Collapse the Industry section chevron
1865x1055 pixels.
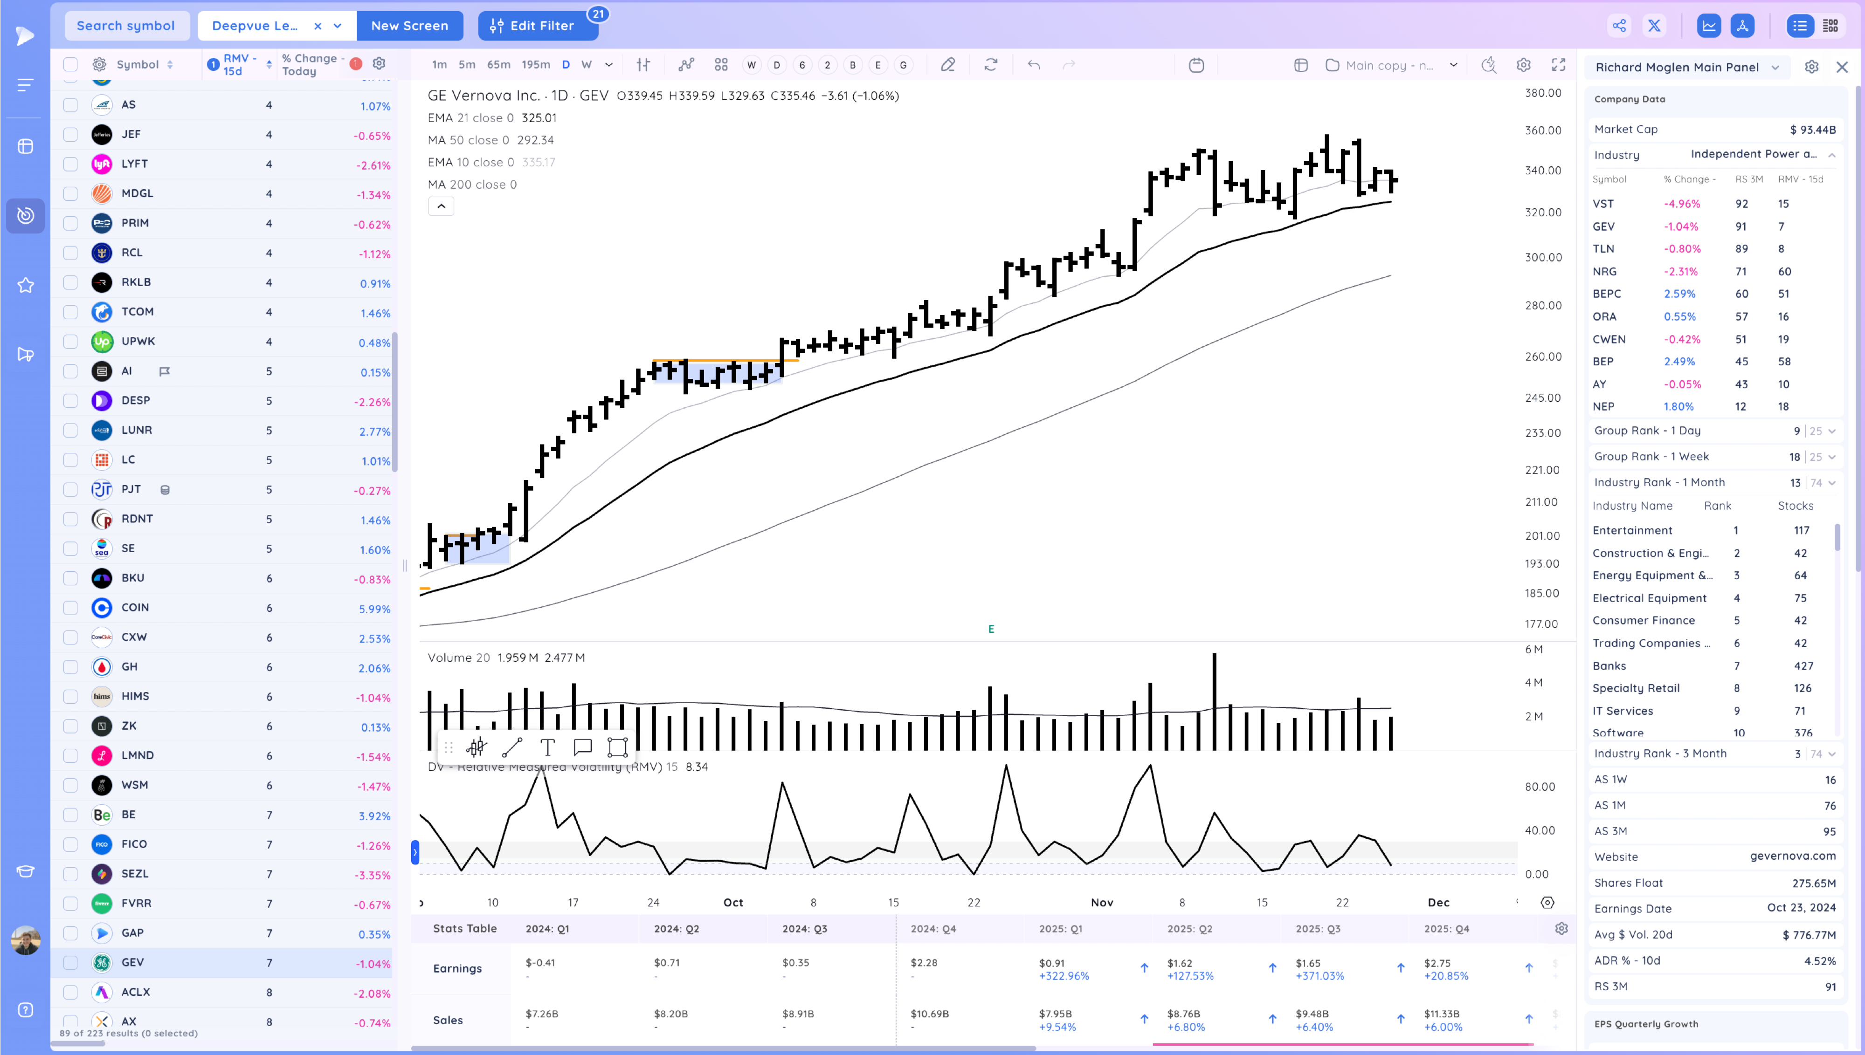click(x=1831, y=155)
